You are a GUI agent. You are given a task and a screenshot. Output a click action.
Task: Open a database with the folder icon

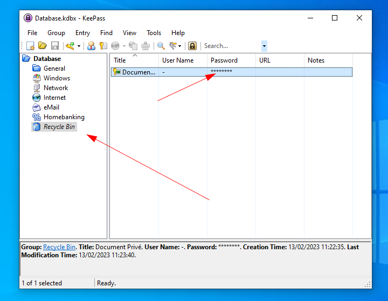coord(42,46)
